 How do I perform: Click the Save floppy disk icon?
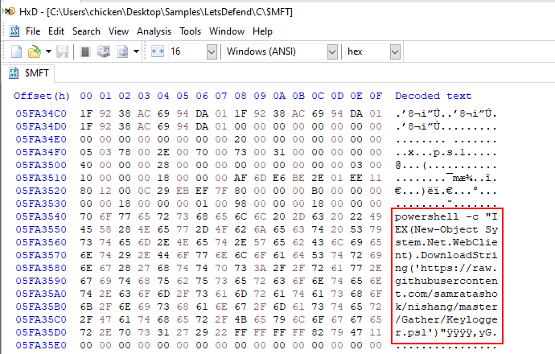[x=62, y=51]
